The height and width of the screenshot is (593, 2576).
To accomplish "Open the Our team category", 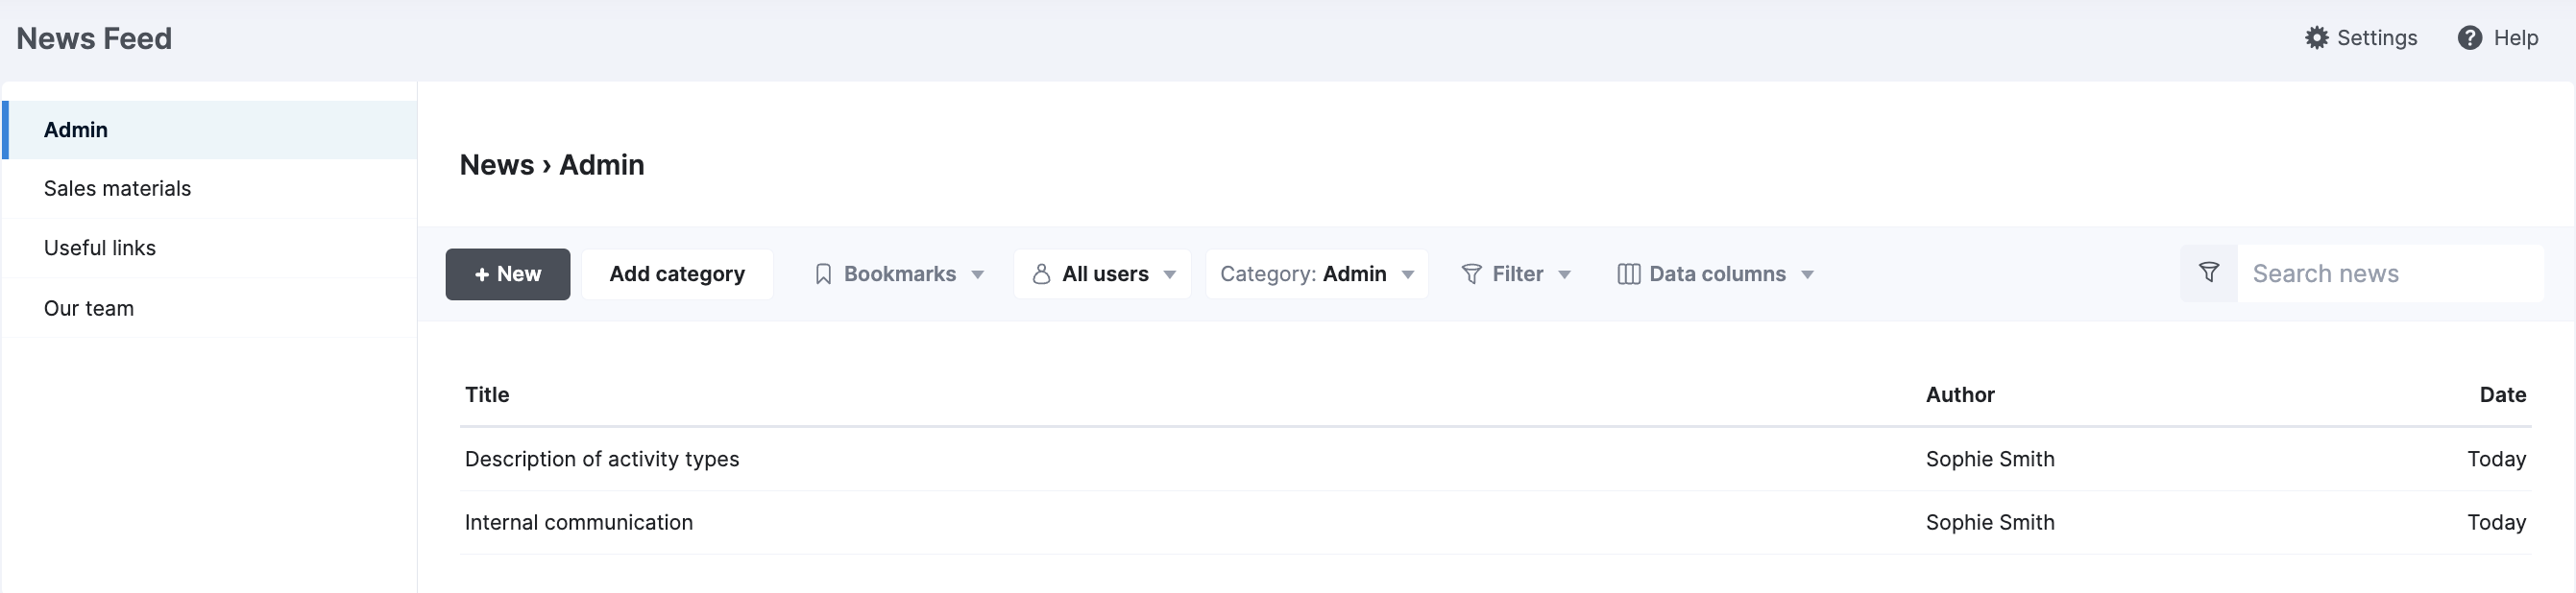I will tap(209, 308).
